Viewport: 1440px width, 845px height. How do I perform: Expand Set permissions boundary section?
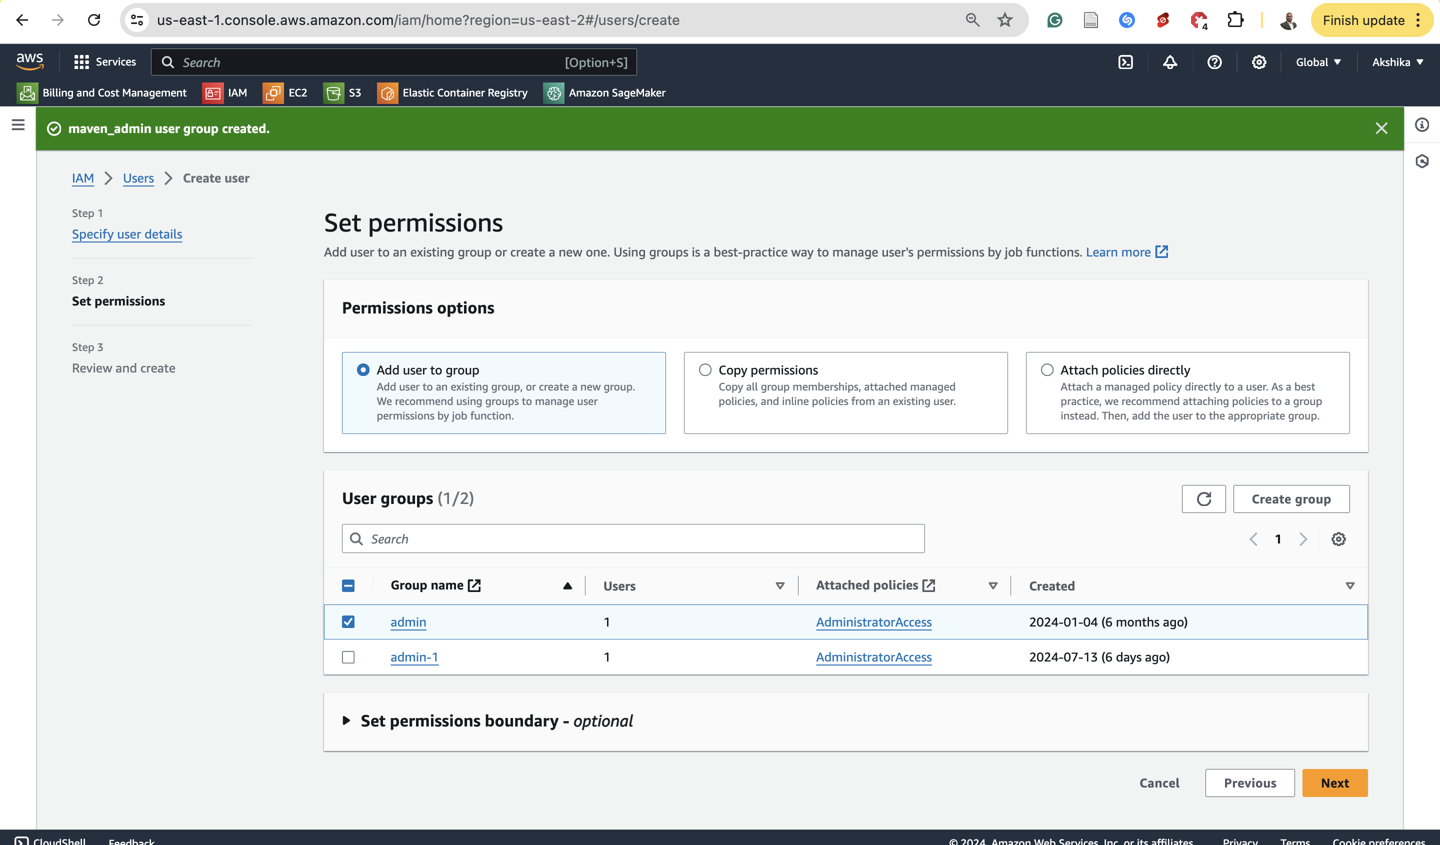coord(346,720)
